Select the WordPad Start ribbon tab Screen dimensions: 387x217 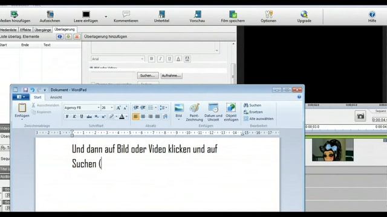(37, 97)
